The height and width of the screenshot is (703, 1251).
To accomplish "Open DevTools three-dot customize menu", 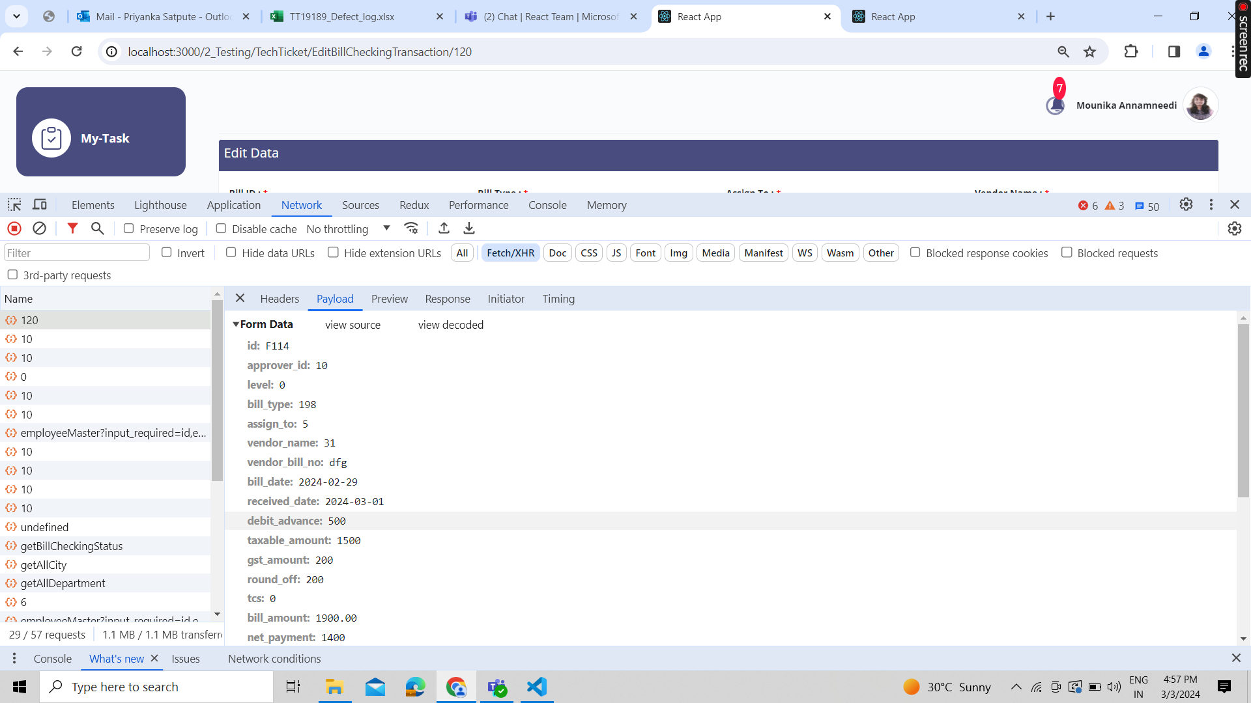I will point(1211,205).
